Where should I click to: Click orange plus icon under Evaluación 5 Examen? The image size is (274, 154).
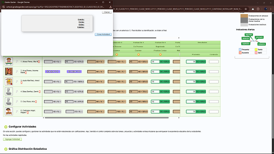point(138,54)
